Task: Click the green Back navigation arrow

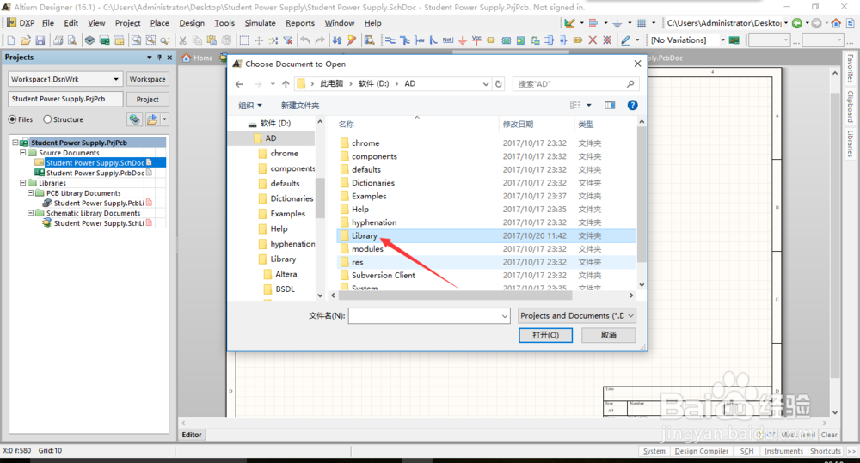Action: point(797,23)
